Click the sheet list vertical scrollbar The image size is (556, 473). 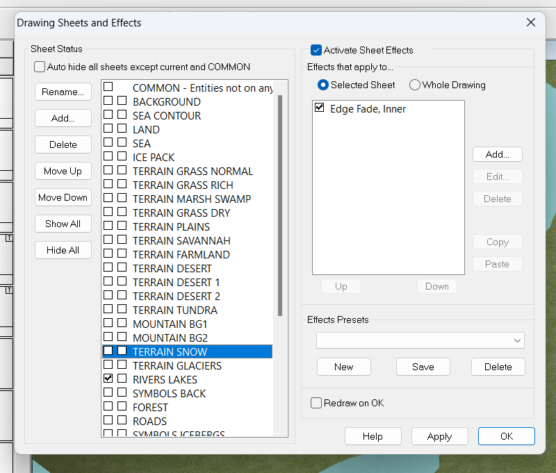[x=279, y=208]
